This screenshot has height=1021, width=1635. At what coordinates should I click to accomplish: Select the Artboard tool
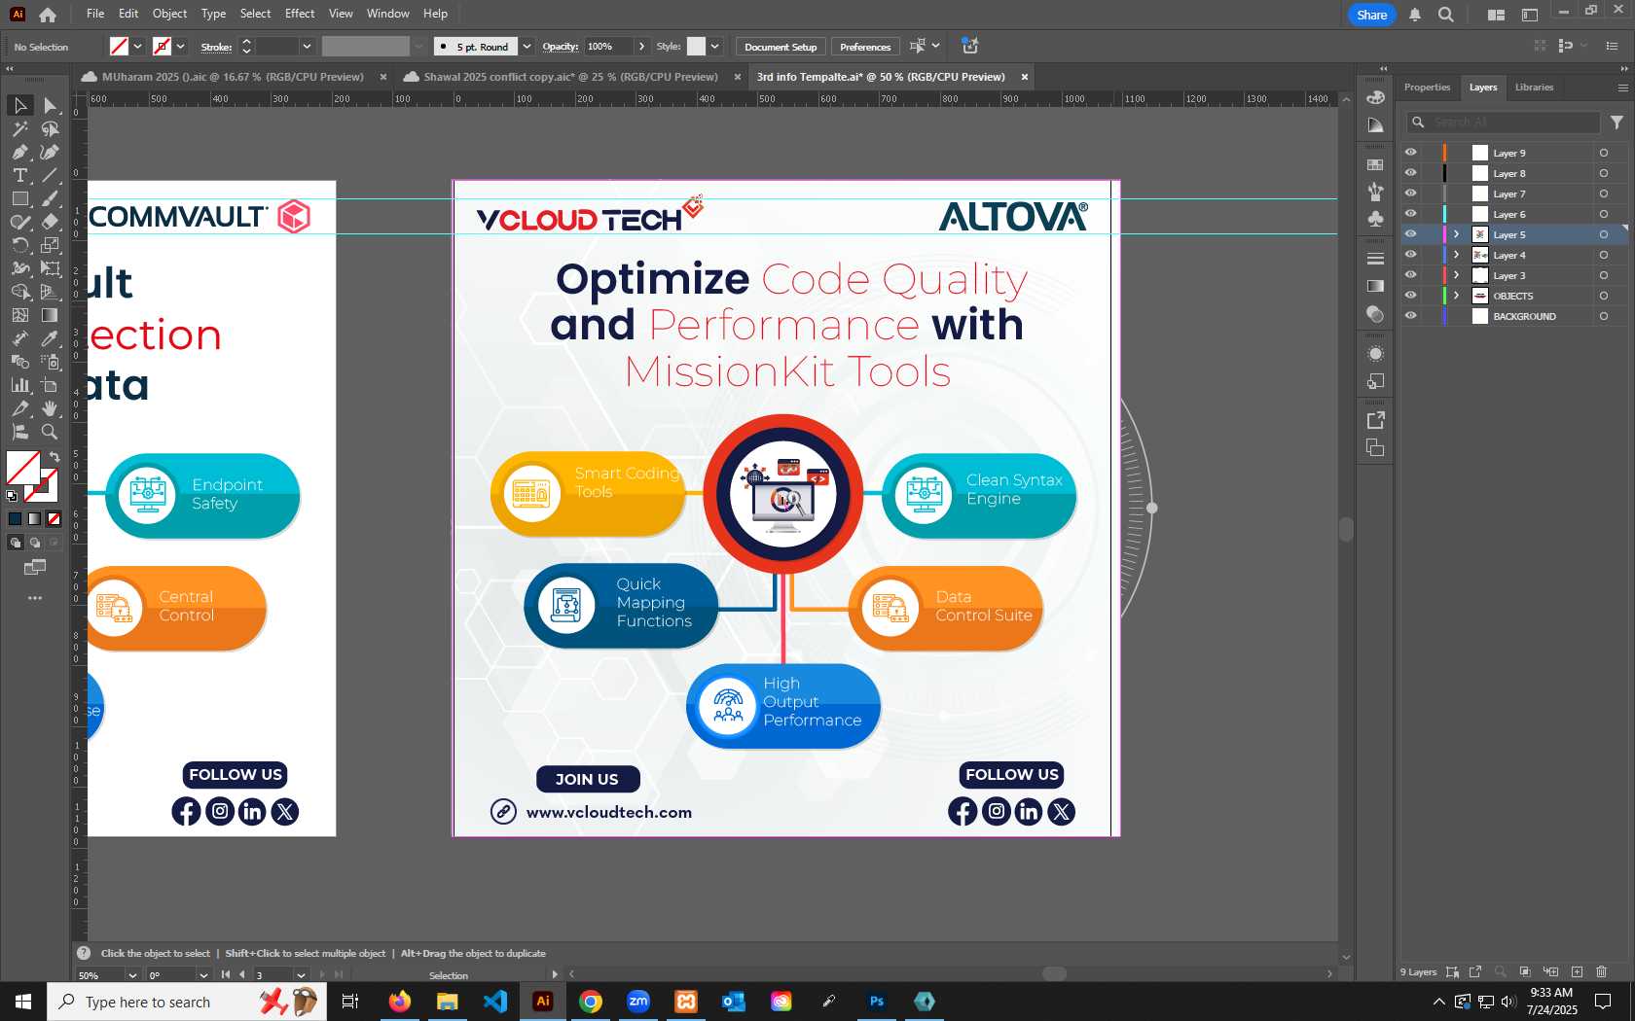click(50, 385)
